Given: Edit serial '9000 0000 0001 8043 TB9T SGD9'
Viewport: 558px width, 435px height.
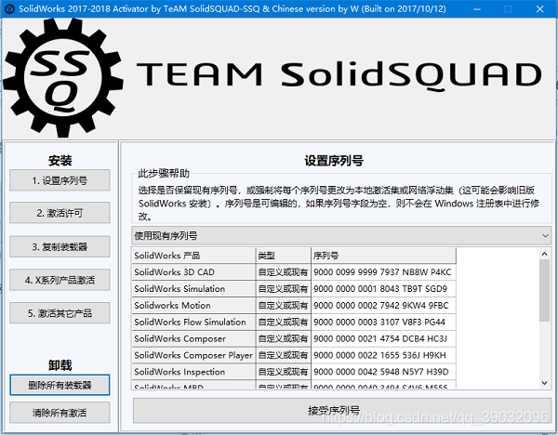Looking at the screenshot, I should (383, 288).
